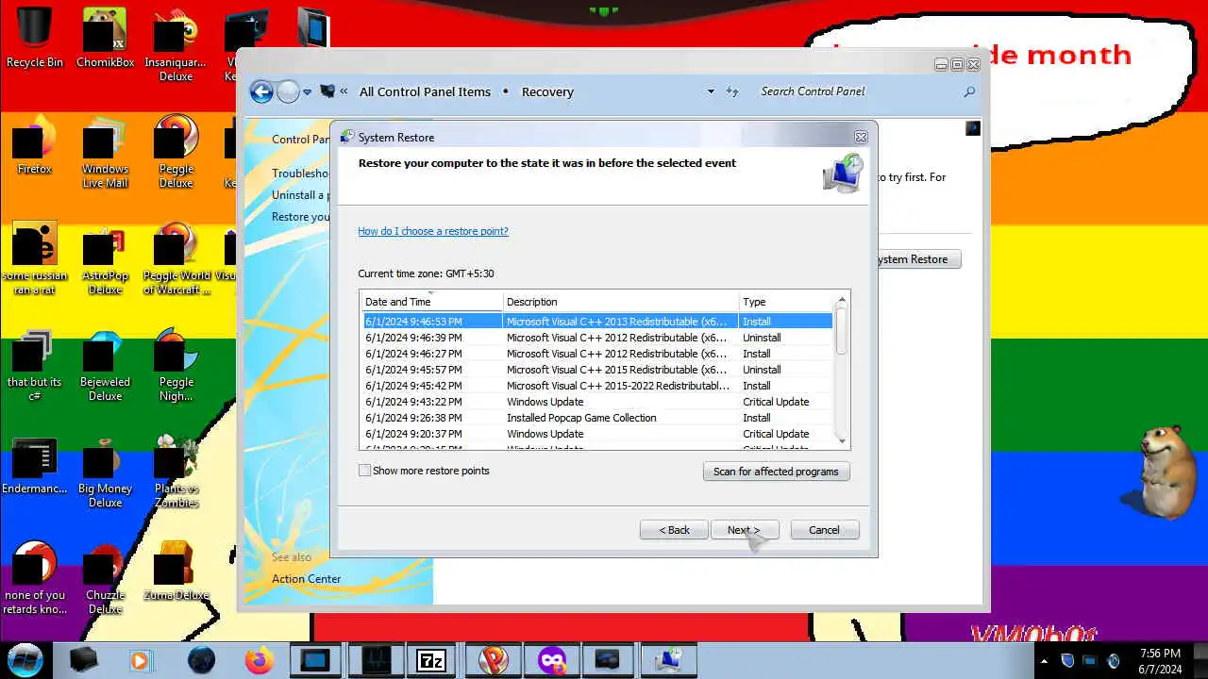Screen dimensions: 1208x679
Task: Click the refresh button beside the address bar
Action: 732,91
